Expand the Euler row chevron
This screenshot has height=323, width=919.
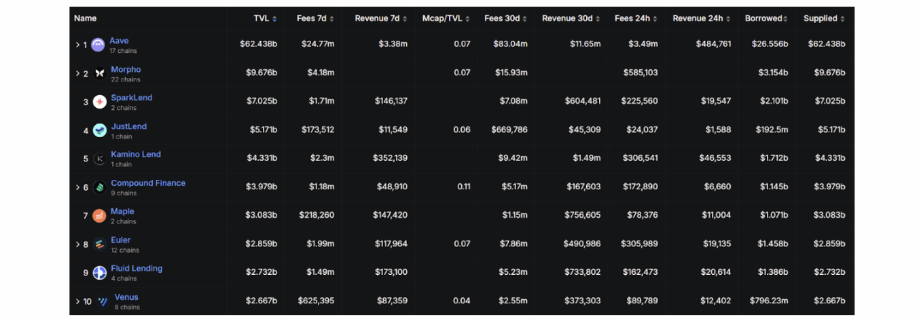click(x=77, y=244)
